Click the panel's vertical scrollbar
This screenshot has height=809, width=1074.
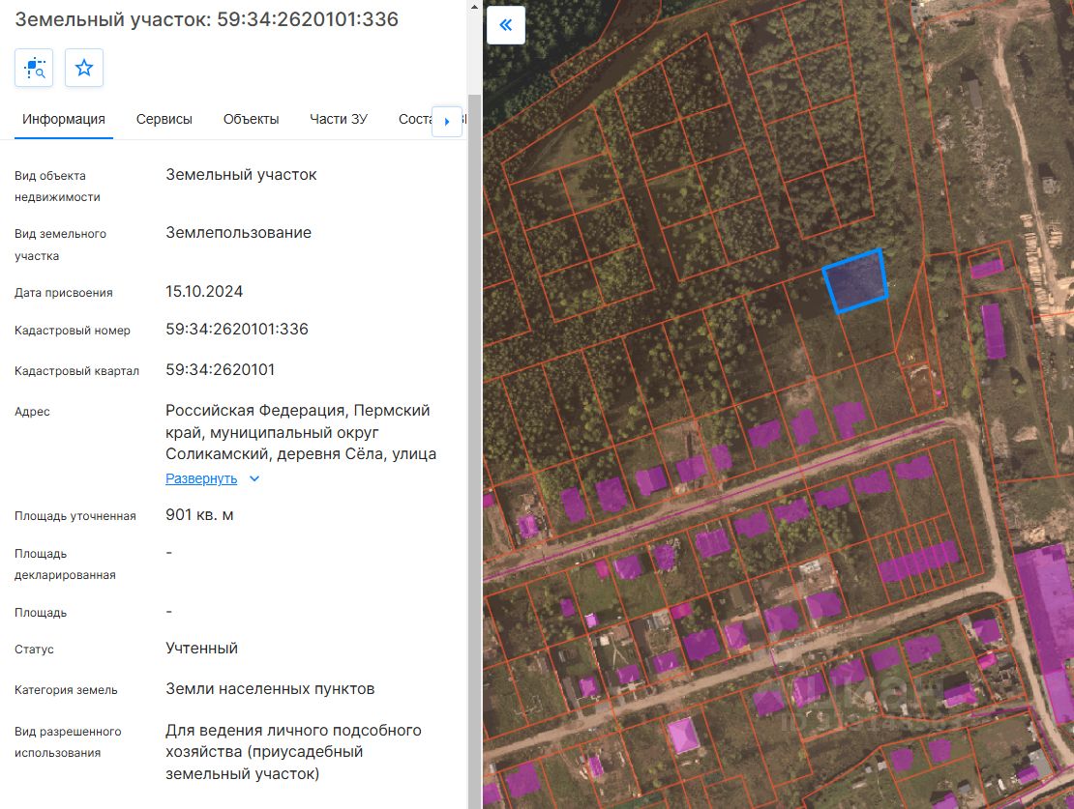pyautogui.click(x=475, y=451)
